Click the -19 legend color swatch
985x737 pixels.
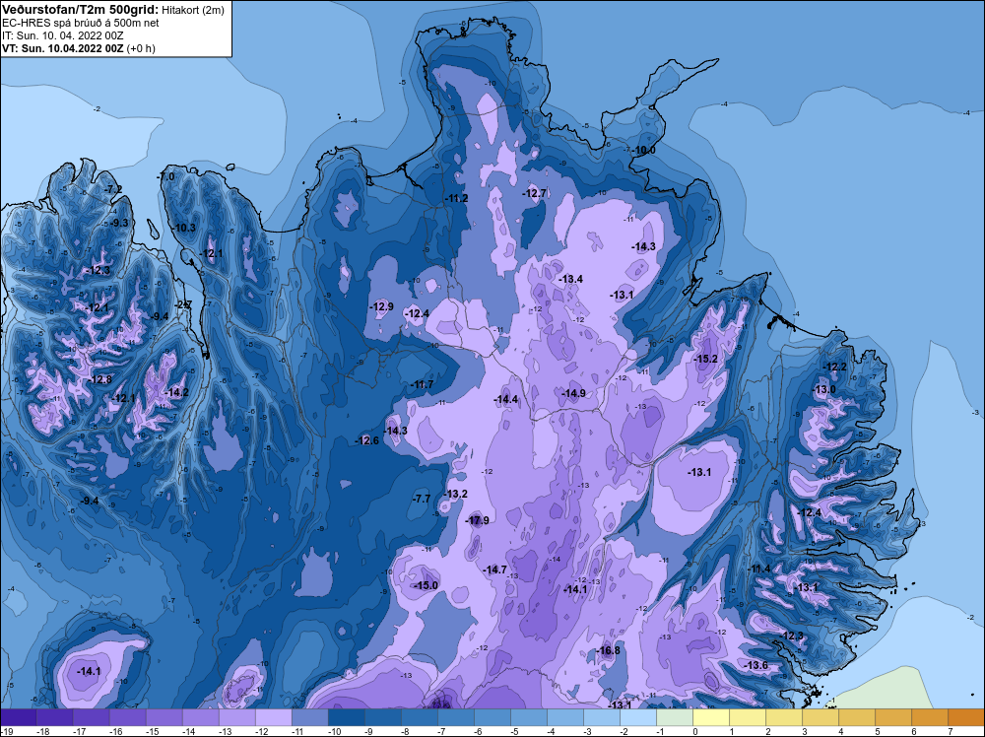[18, 717]
